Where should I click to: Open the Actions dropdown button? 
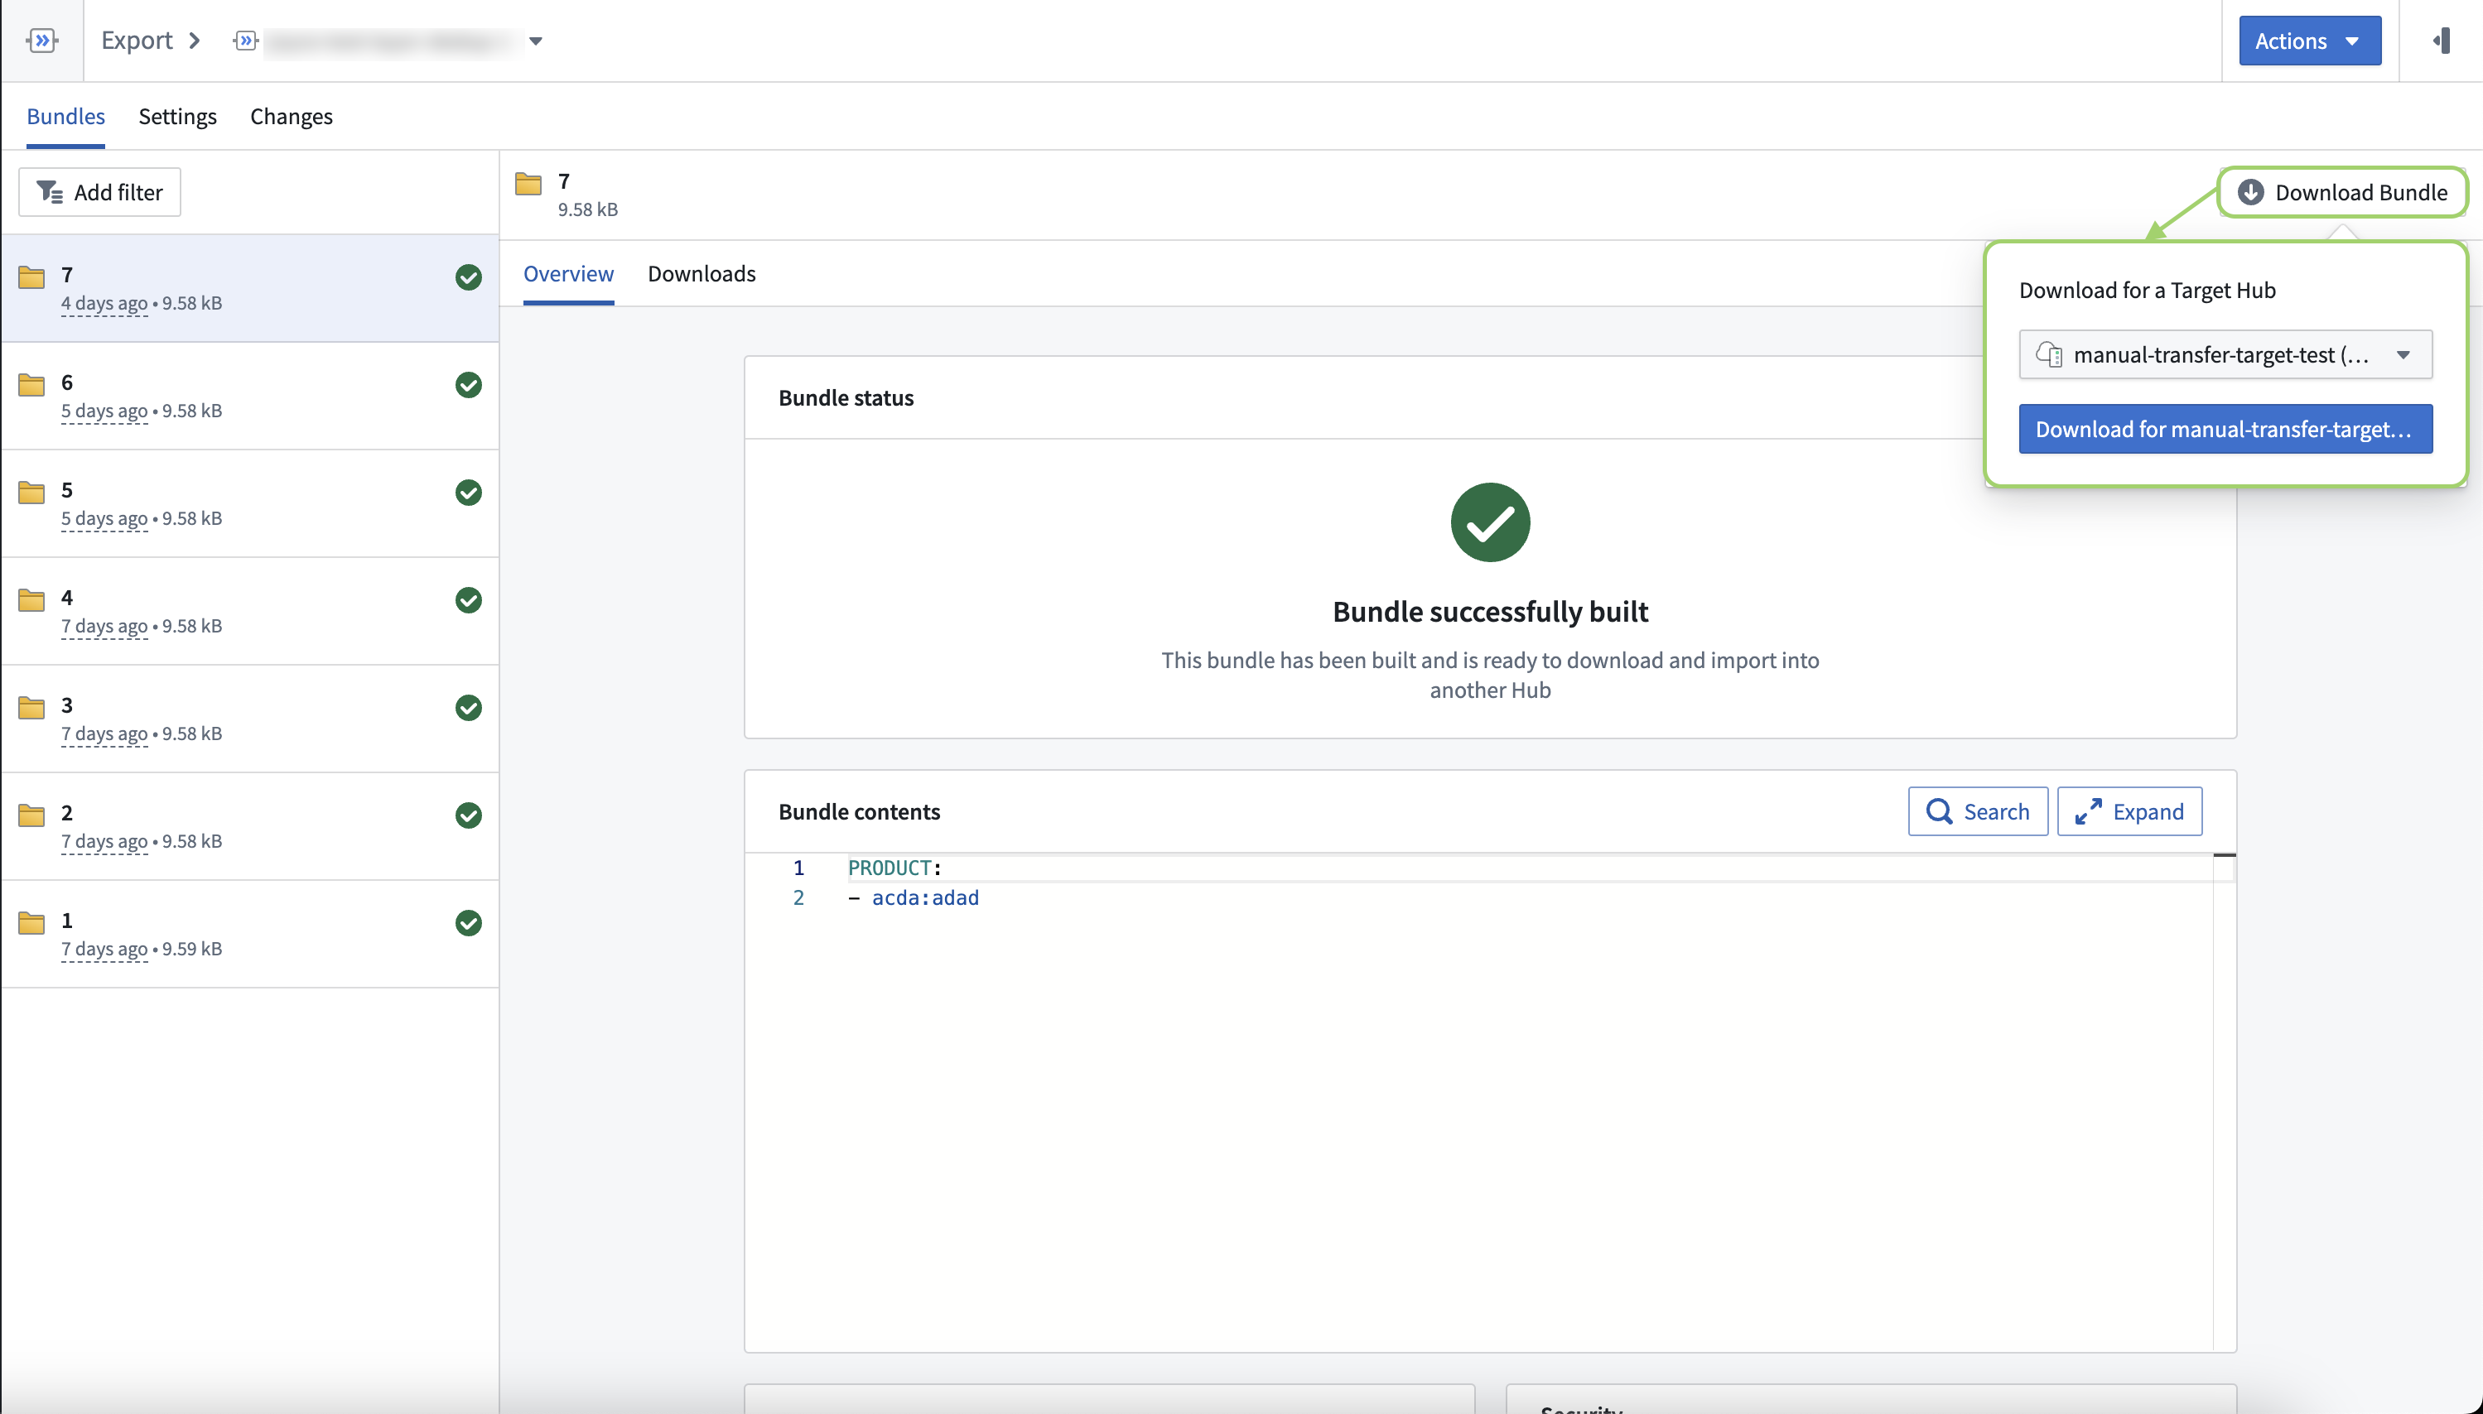[x=2309, y=41]
